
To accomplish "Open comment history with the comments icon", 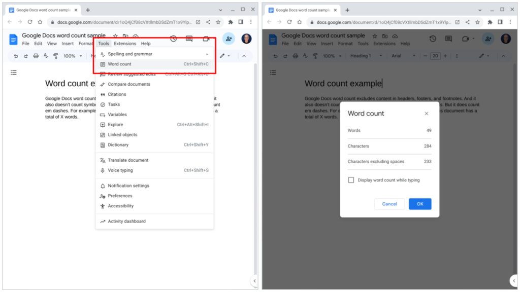I will coord(189,39).
